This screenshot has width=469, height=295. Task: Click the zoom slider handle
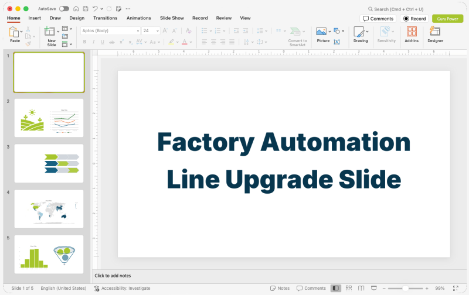pyautogui.click(x=405, y=288)
